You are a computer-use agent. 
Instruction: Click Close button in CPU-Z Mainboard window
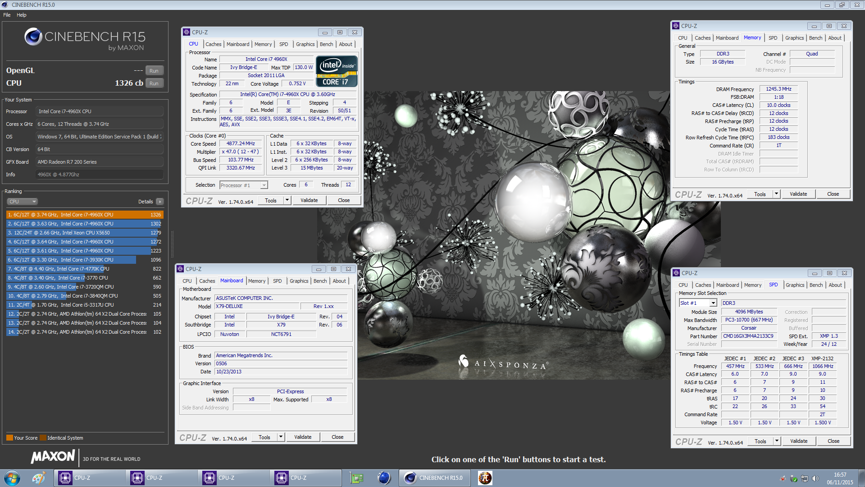[337, 437]
